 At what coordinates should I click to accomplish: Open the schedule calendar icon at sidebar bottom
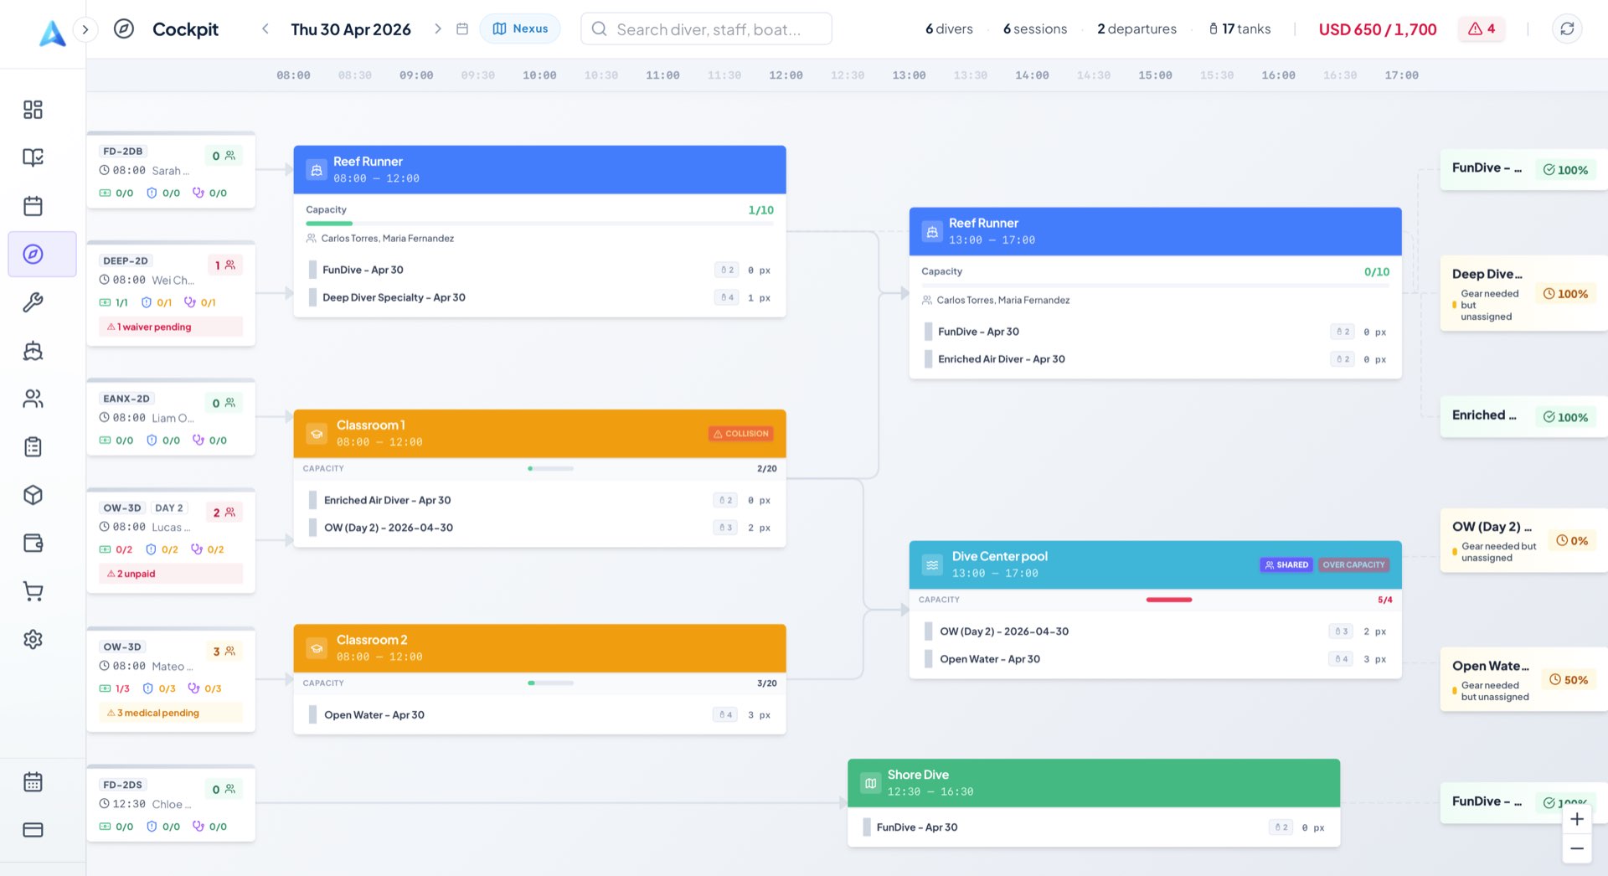(33, 782)
